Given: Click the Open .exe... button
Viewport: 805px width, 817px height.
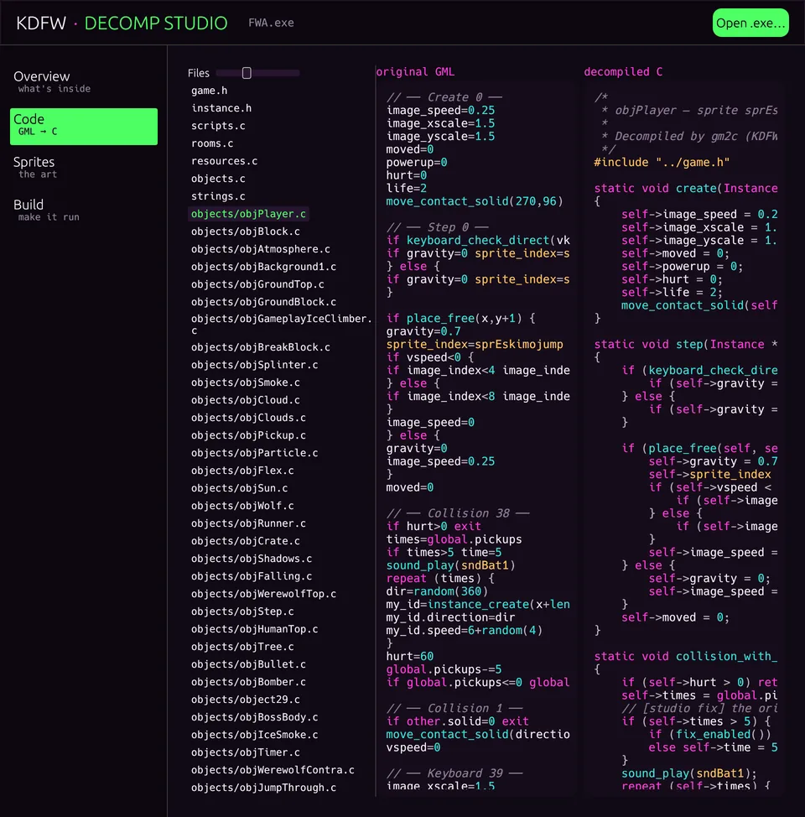Looking at the screenshot, I should tap(750, 23).
